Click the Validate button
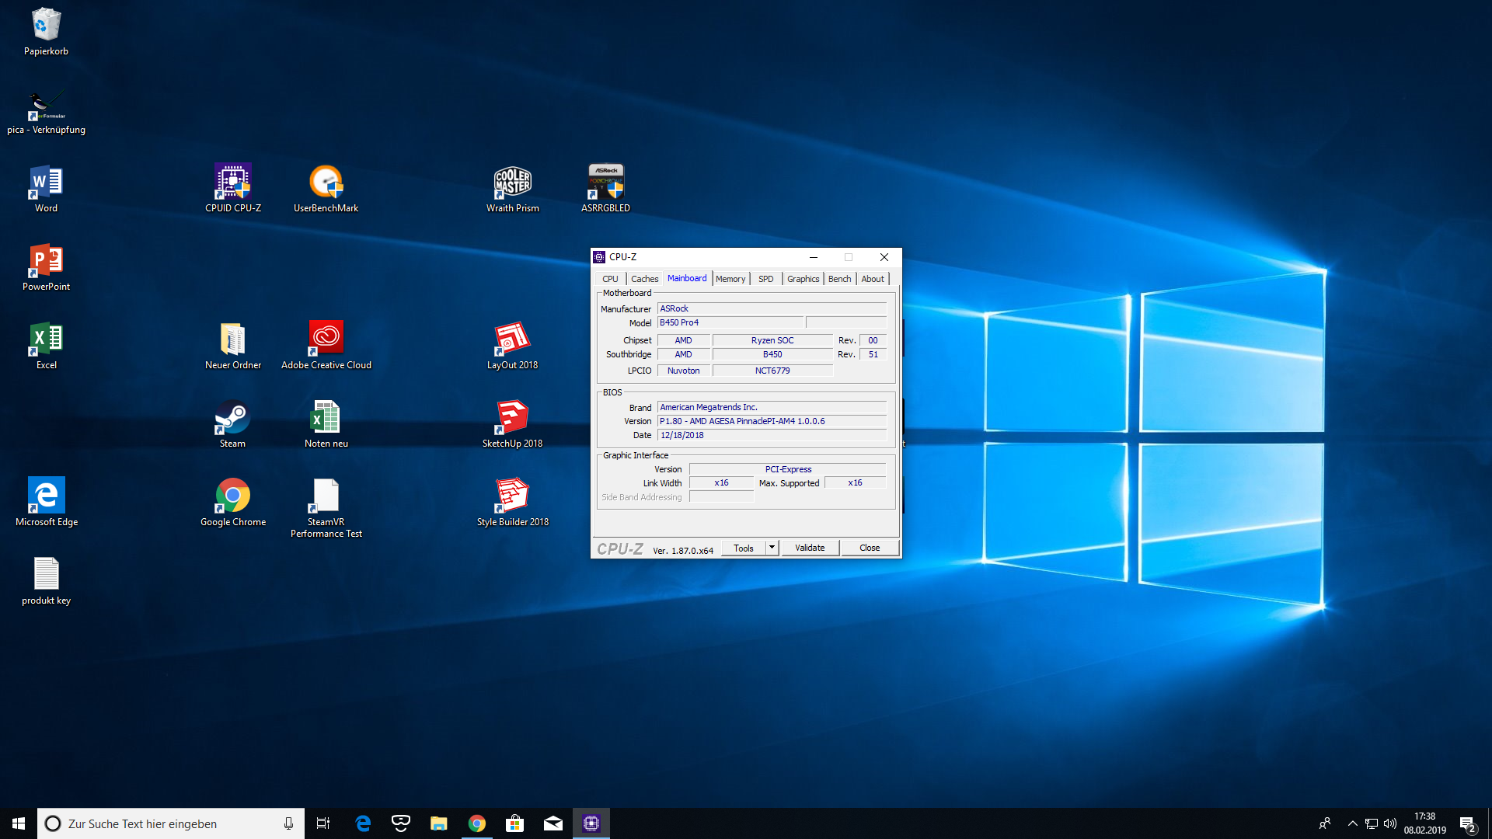The width and height of the screenshot is (1492, 839). (810, 548)
